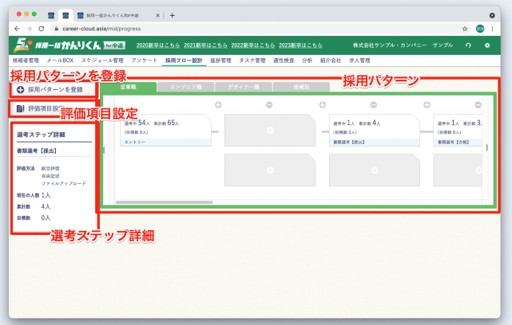This screenshot has width=512, height=325.
Task: Click the flow panel right scroll arrow
Action: pyautogui.click(x=487, y=147)
